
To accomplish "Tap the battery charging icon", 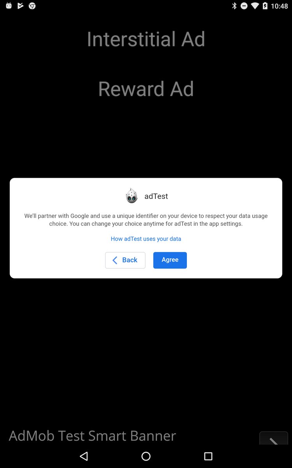I will (x=265, y=6).
